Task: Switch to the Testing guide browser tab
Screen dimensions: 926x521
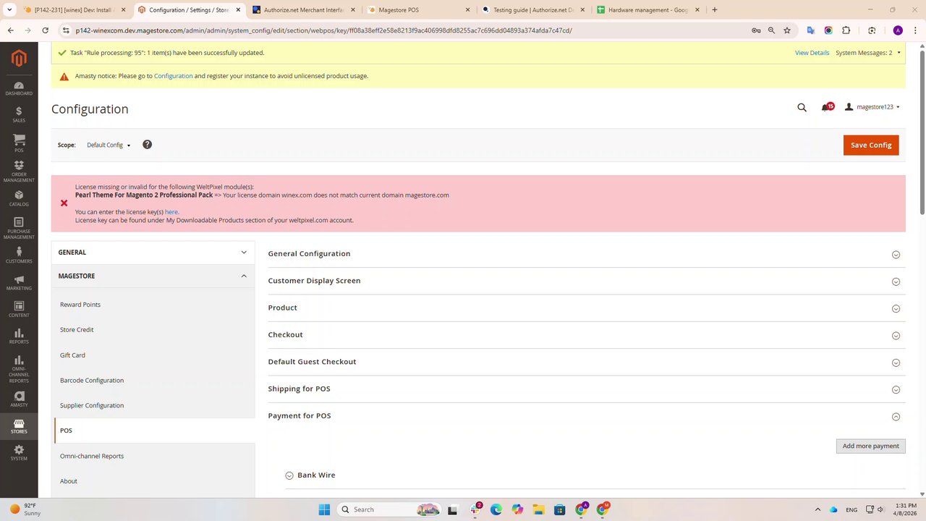Action: (x=533, y=10)
